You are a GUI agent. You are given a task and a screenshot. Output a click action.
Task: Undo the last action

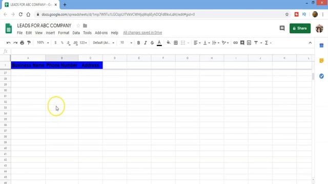pyautogui.click(x=8, y=43)
